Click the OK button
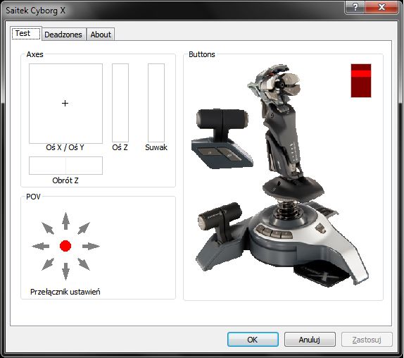Screen dimensions: 404x358 [253, 340]
